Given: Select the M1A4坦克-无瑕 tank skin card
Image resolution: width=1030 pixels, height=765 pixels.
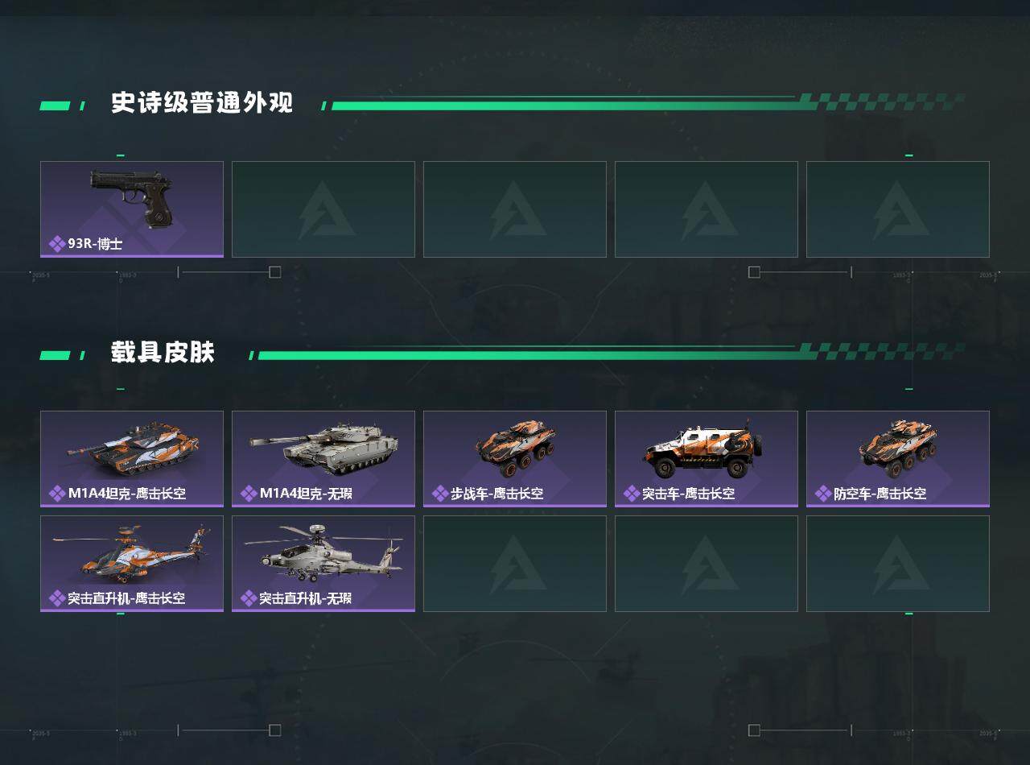Looking at the screenshot, I should pos(323,459).
